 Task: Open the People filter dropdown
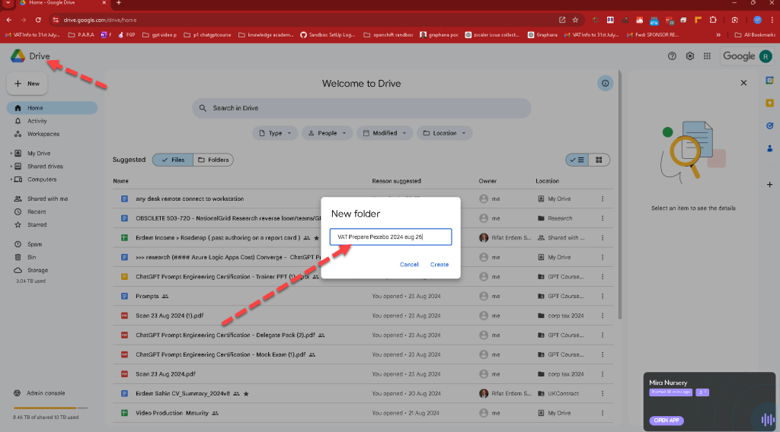[x=326, y=133]
